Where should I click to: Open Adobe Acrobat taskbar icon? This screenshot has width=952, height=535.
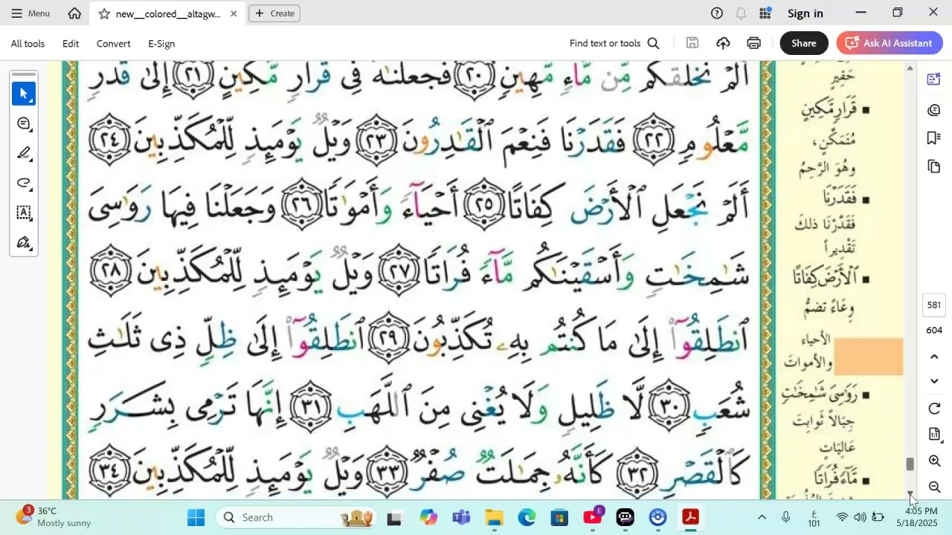click(x=691, y=517)
